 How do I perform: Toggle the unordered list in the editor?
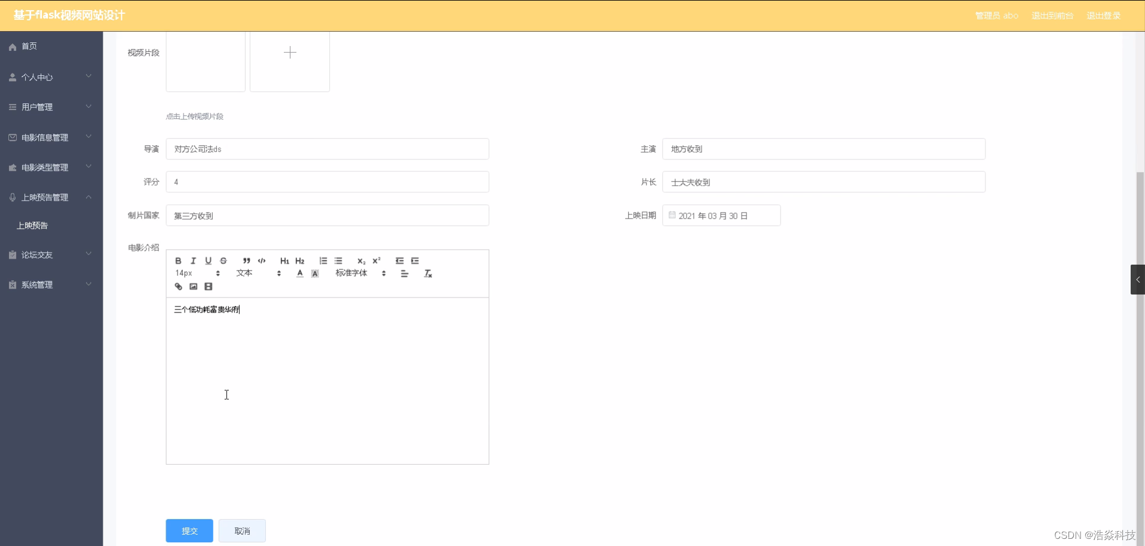(x=338, y=260)
